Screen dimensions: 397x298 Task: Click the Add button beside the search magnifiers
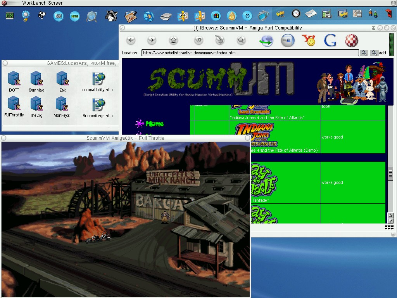point(382,52)
